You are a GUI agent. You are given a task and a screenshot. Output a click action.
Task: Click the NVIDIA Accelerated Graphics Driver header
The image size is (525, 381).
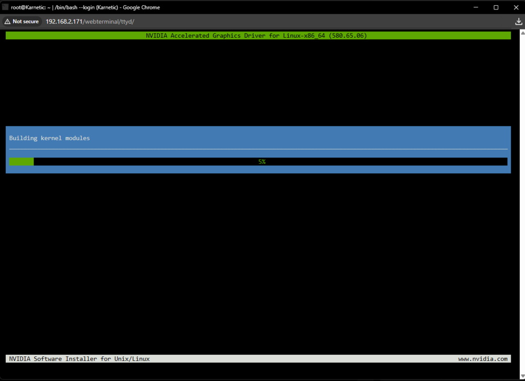pos(258,36)
